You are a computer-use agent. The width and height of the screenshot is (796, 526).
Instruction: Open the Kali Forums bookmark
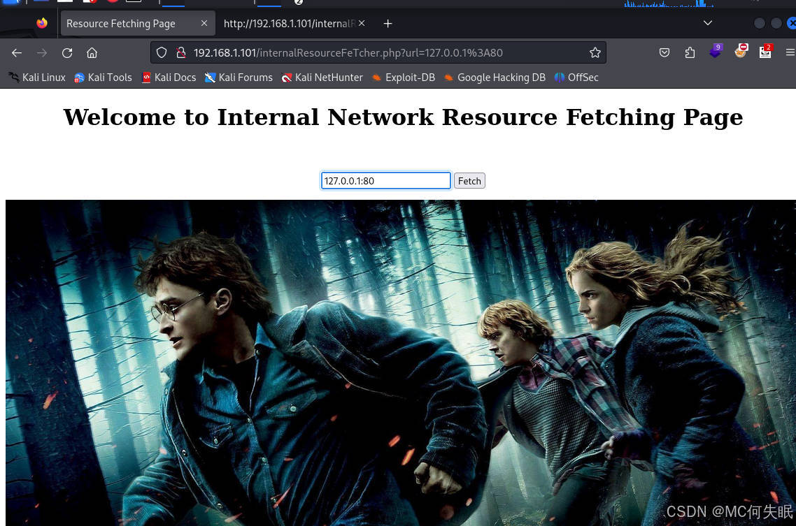pos(239,78)
